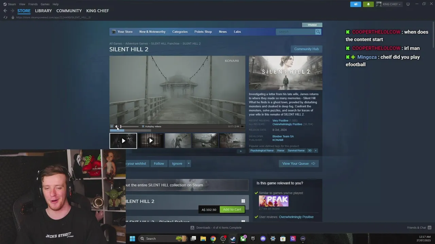The height and width of the screenshot is (244, 435).
Task: Open the Games menu
Action: [x=45, y=4]
